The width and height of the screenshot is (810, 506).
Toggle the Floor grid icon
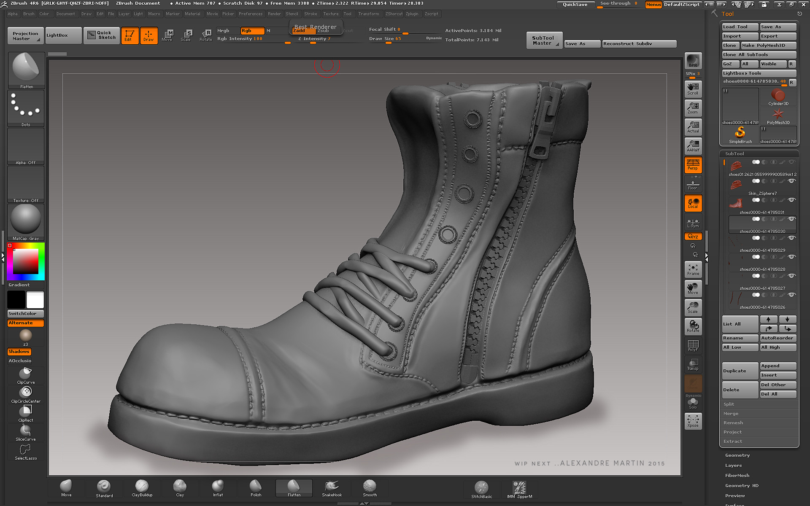[693, 183]
